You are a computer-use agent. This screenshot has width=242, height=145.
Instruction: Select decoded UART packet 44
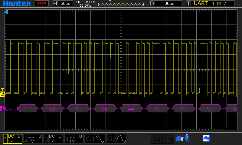(131, 108)
